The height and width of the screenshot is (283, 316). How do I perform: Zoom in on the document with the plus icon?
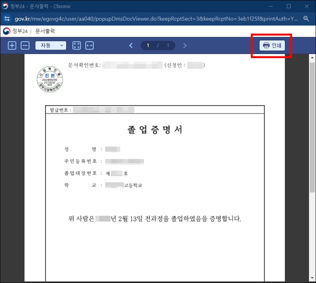(x=12, y=45)
